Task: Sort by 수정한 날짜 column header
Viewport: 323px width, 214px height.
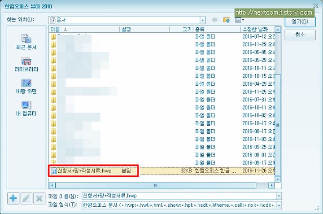Action: click(258, 29)
